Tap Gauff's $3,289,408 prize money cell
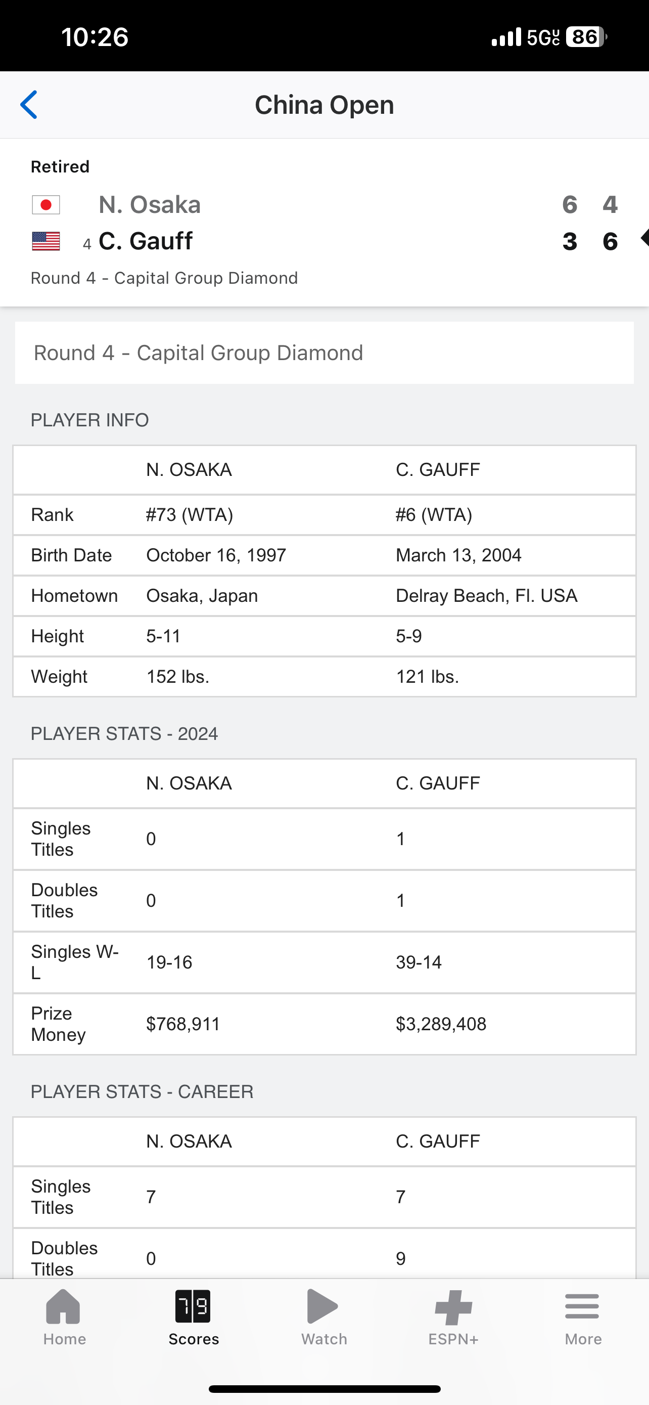This screenshot has width=649, height=1405. coord(441,1024)
